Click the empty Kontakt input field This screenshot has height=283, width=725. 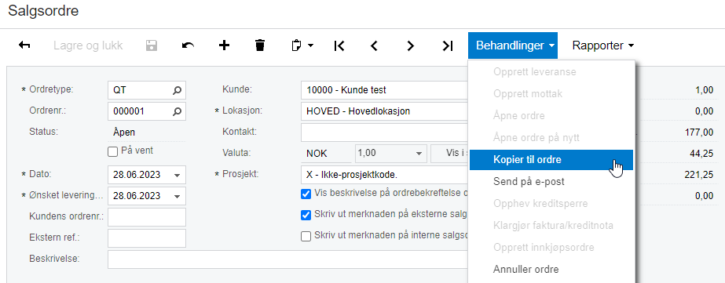[385, 132]
